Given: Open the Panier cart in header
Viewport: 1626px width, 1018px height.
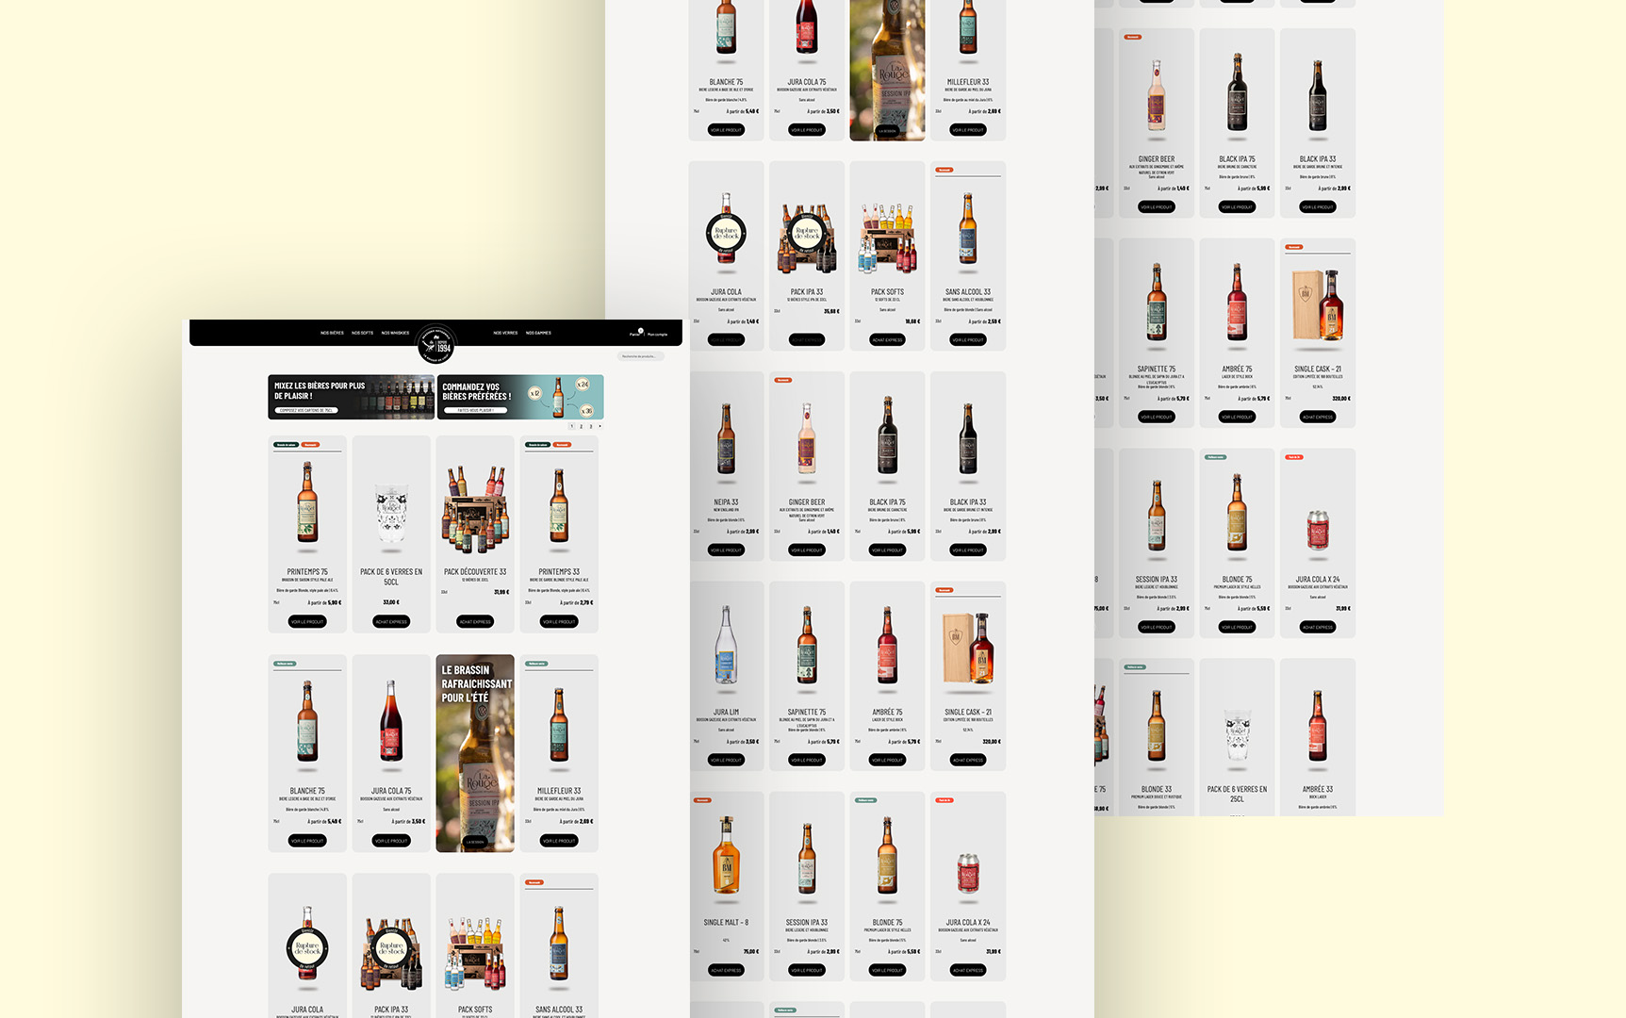Looking at the screenshot, I should (634, 334).
